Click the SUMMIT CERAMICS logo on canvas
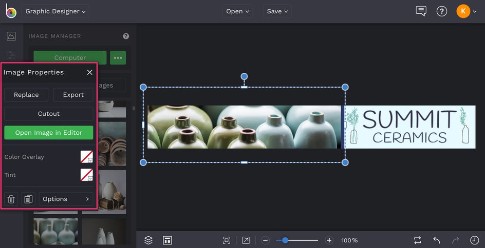Image resolution: width=485 pixels, height=248 pixels. 410,127
